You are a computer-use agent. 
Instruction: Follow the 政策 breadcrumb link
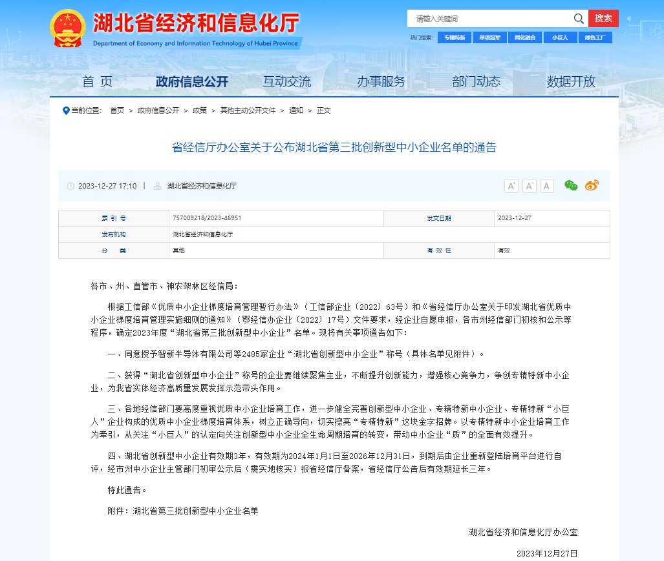199,110
